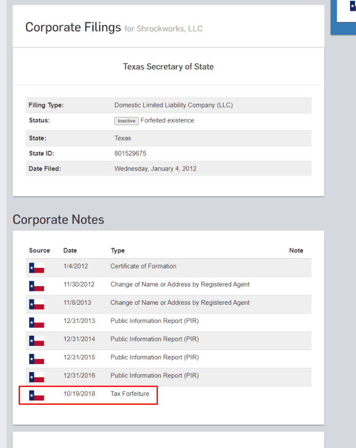Click the Wednesday, January 4, 2012 filing date

(x=155, y=169)
